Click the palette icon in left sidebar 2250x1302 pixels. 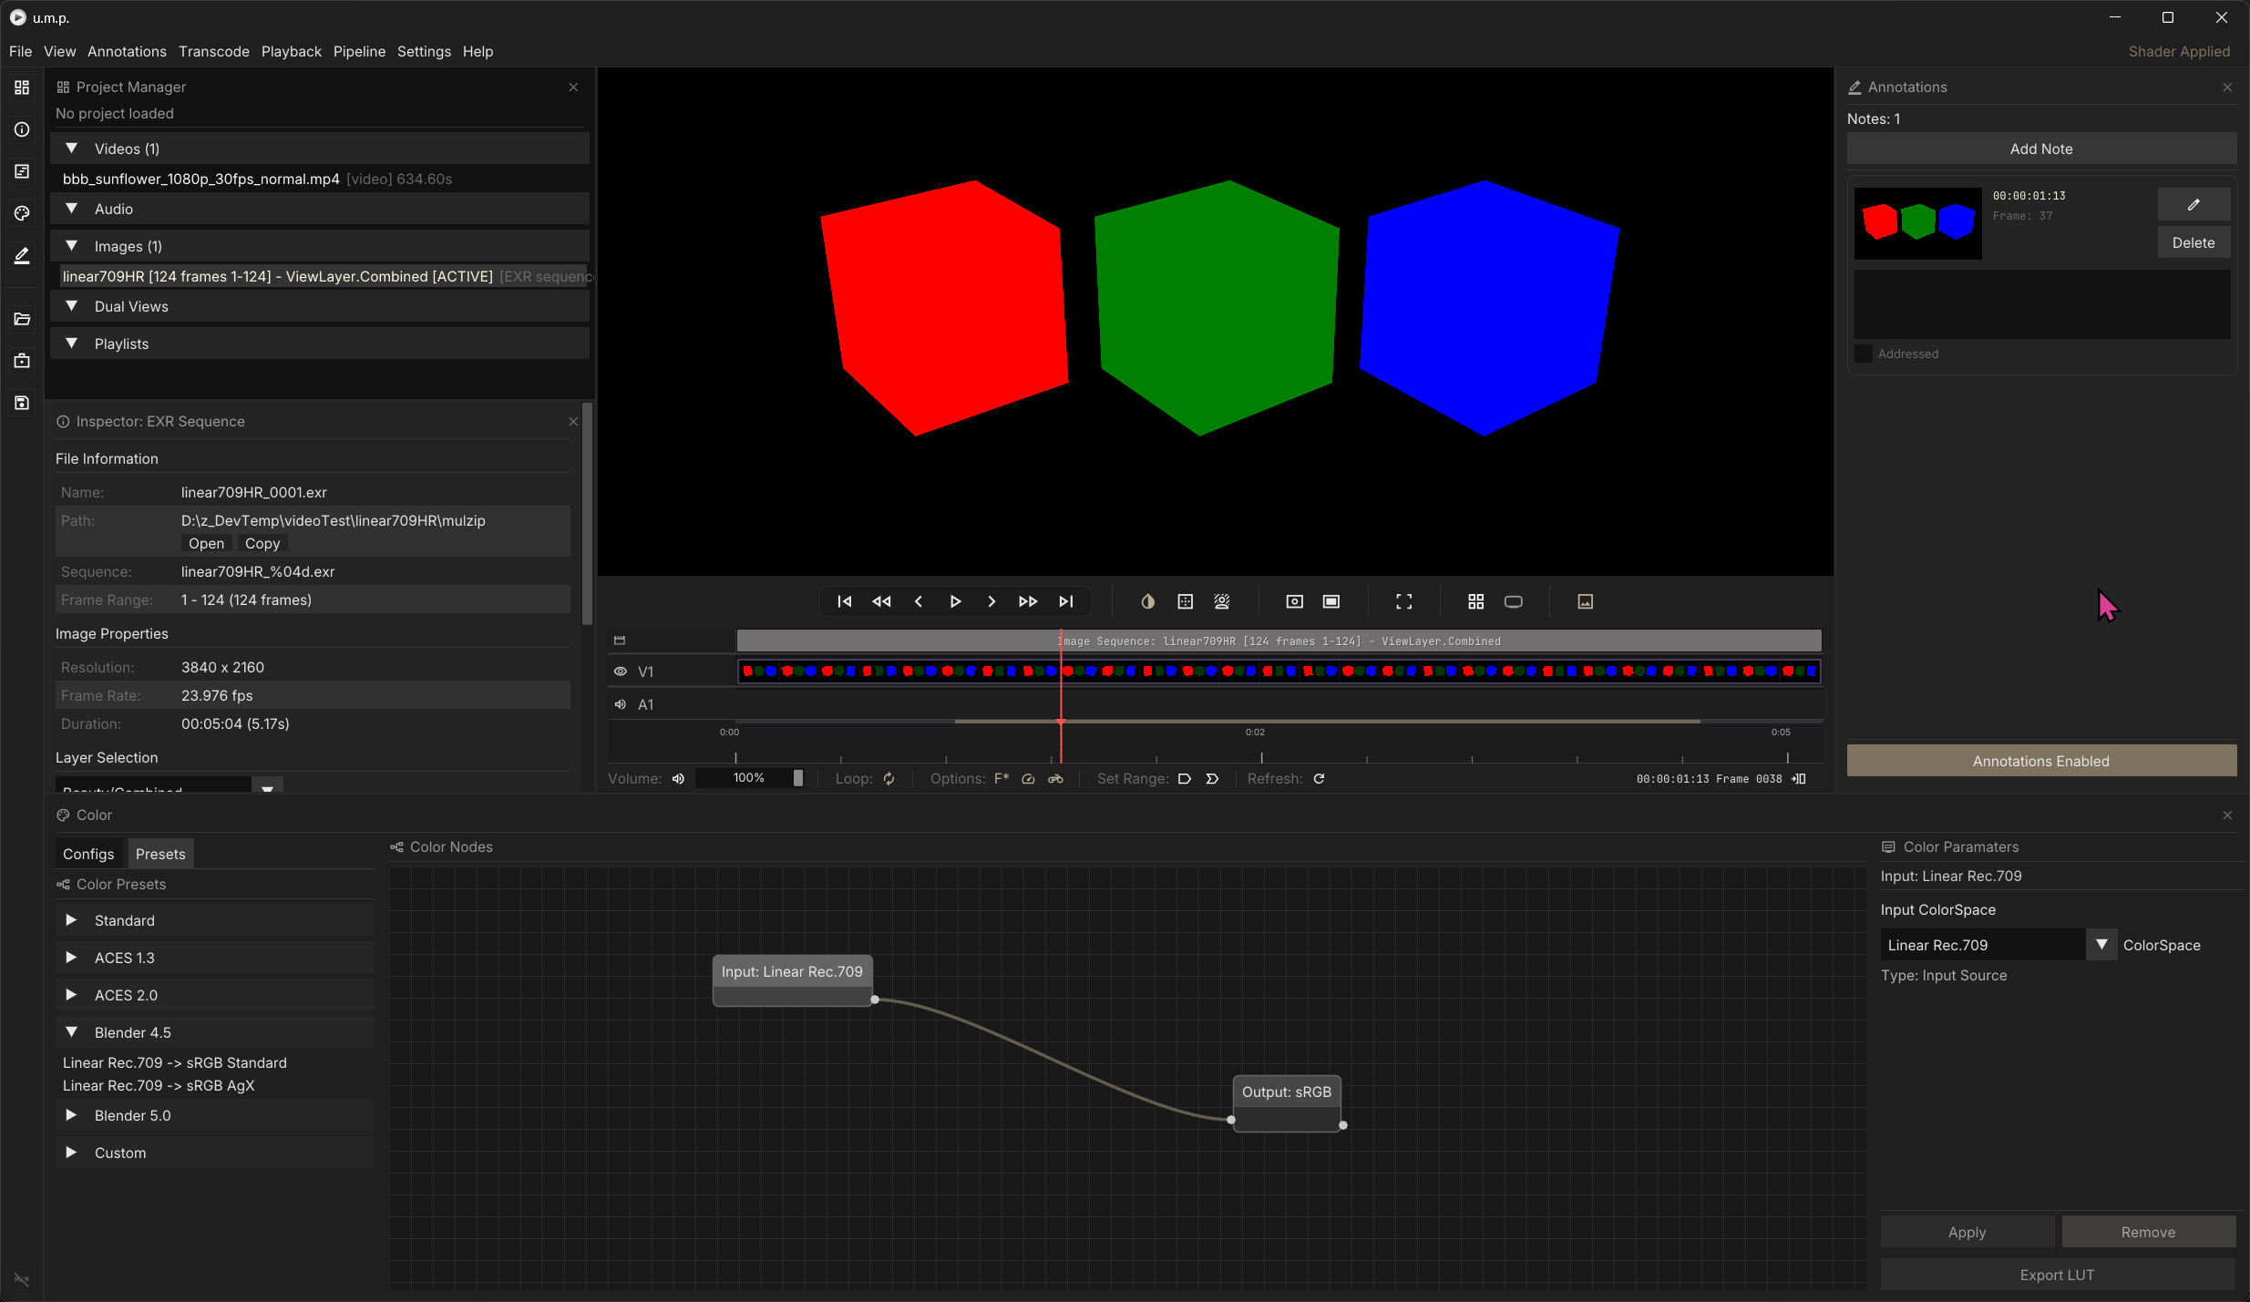click(x=22, y=213)
